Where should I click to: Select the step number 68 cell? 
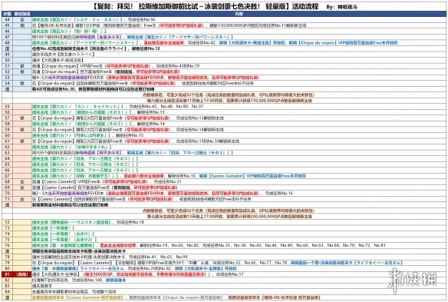point(7,182)
